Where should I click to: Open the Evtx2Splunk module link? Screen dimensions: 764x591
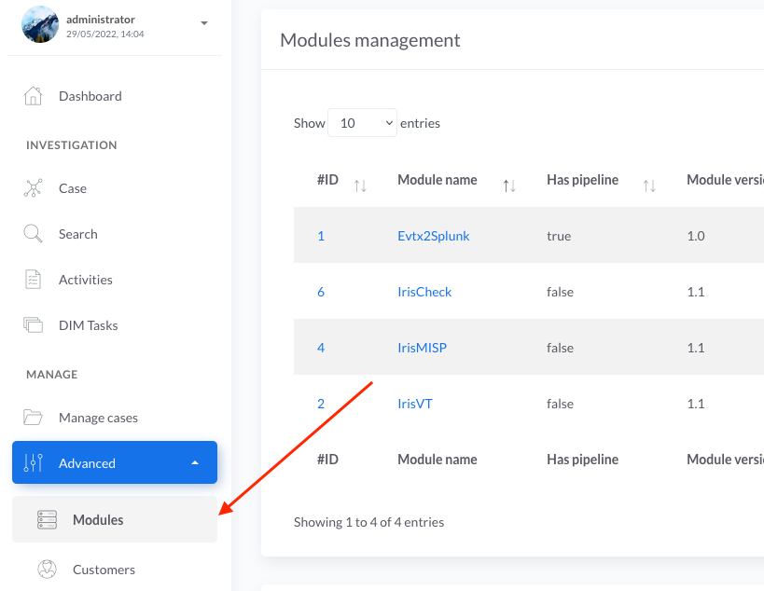pyautogui.click(x=434, y=236)
